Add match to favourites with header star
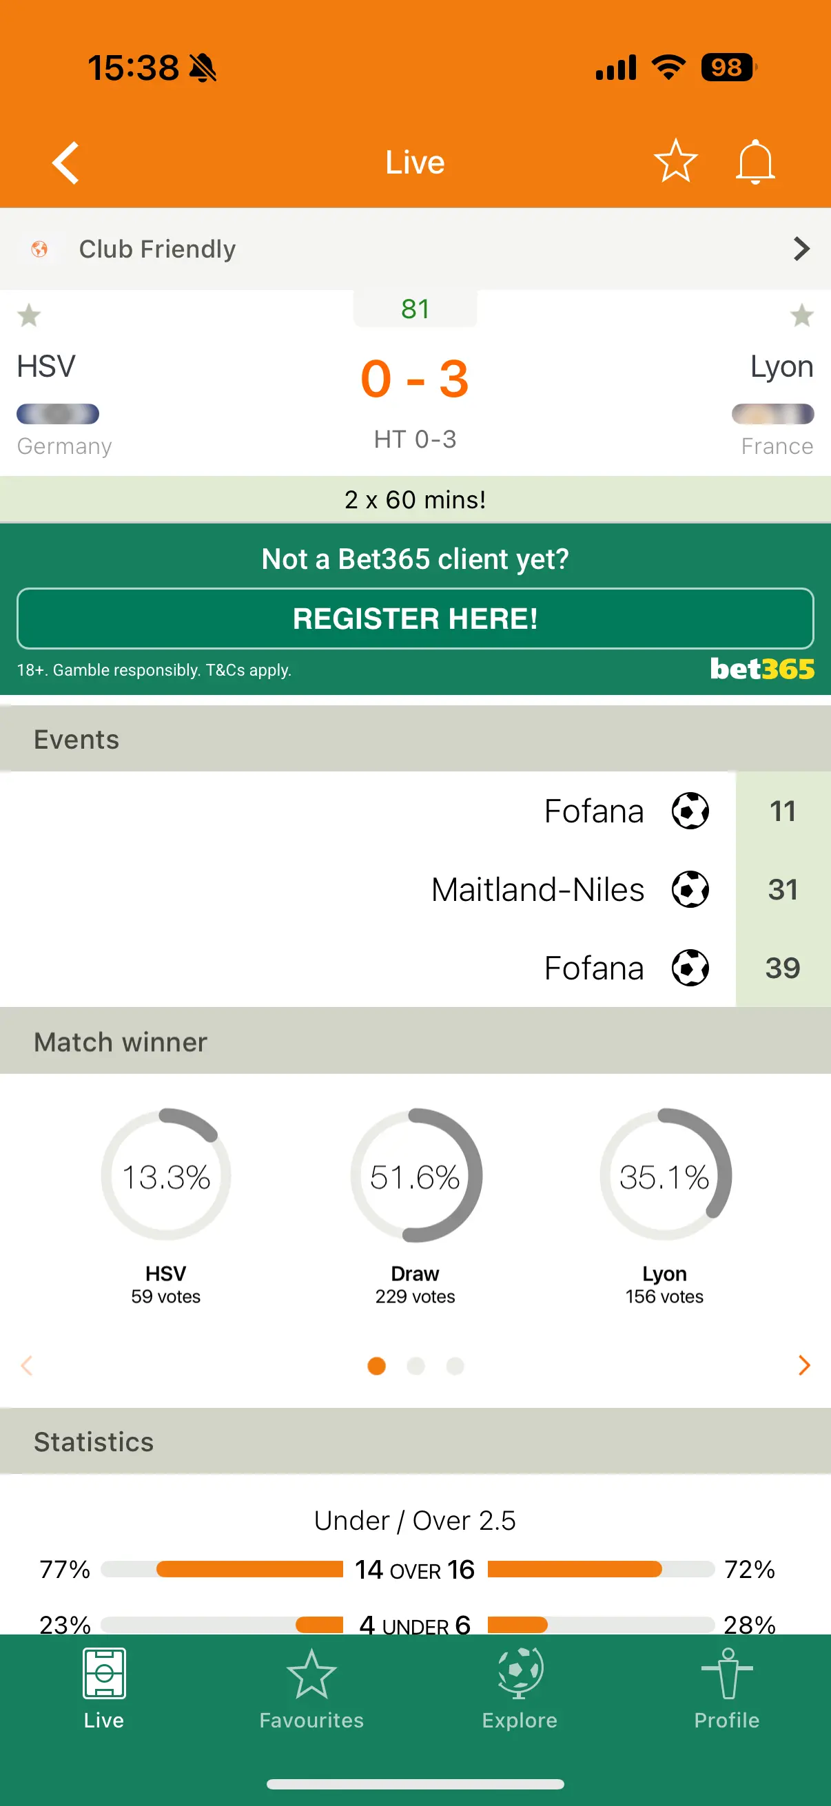 click(675, 161)
